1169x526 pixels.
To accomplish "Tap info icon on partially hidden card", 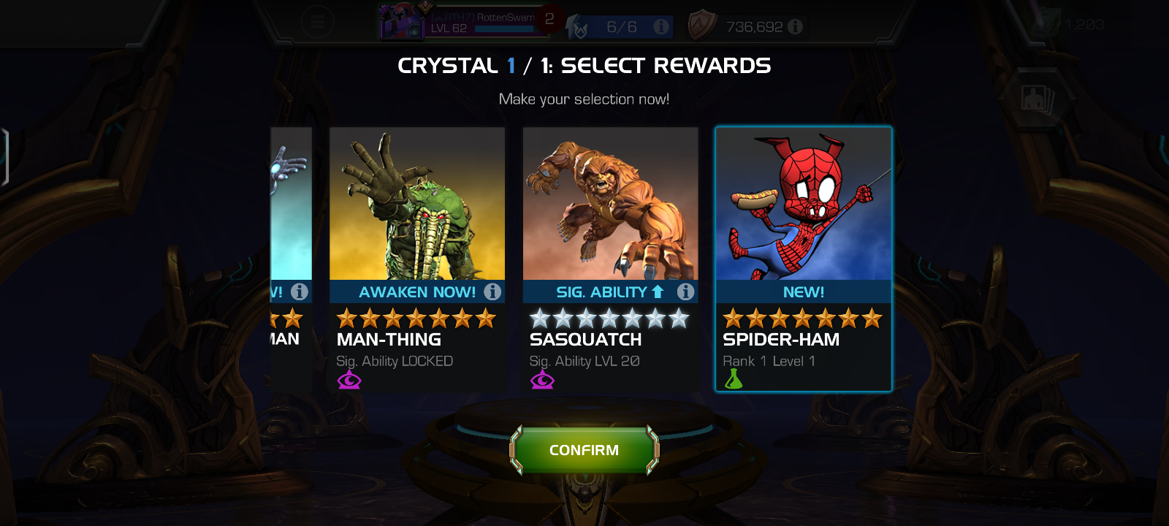I will [x=300, y=291].
